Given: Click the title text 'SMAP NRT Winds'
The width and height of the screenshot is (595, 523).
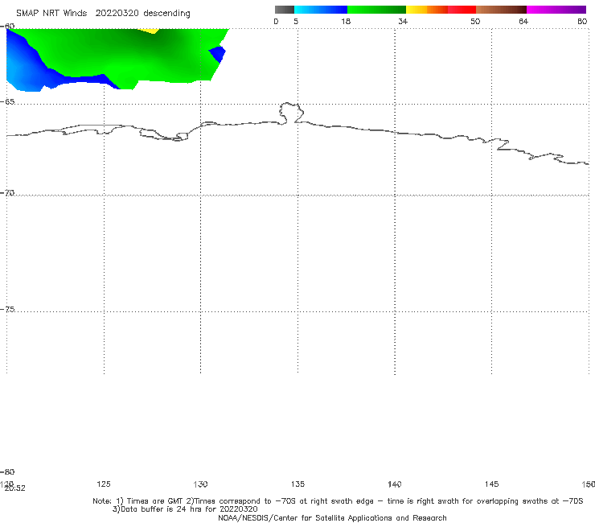Looking at the screenshot, I should pos(51,14).
